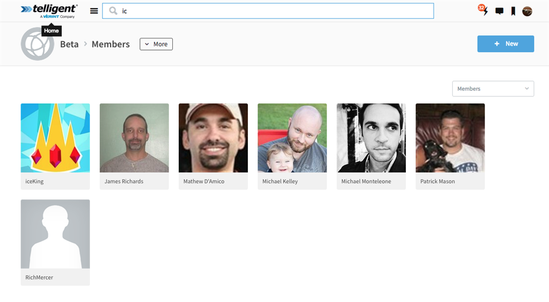Open James Richards profile photo
The height and width of the screenshot is (302, 549).
click(134, 138)
